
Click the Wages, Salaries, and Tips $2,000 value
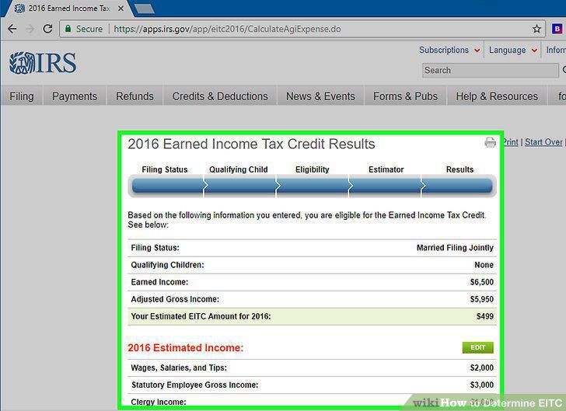(x=481, y=367)
